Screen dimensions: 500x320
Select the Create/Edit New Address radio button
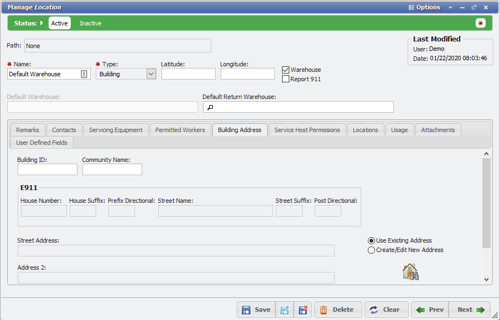coord(372,250)
